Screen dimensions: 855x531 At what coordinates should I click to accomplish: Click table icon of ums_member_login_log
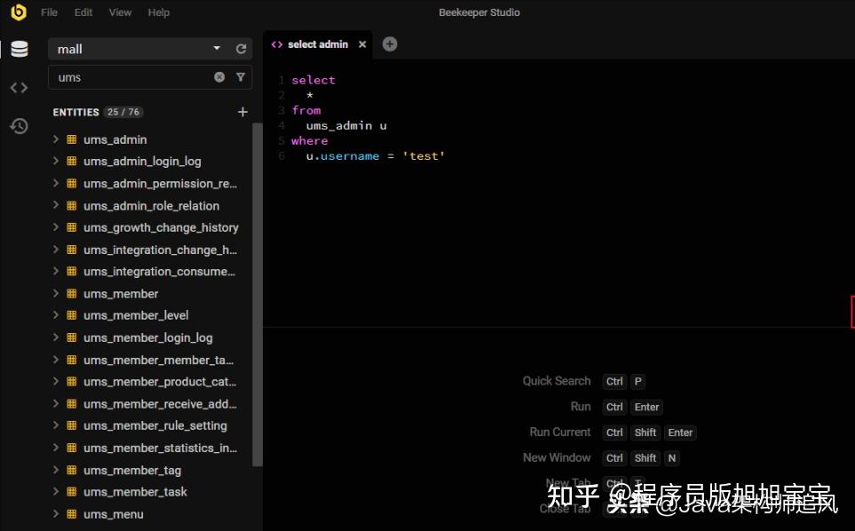(71, 337)
